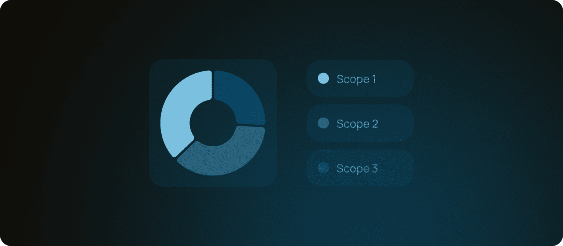
Task: Select the Scope 2 text label
Action: (x=357, y=124)
